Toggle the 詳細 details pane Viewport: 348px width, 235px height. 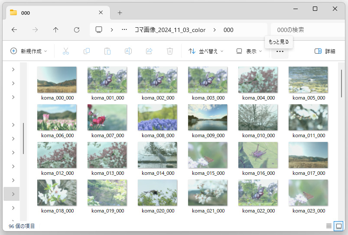[325, 51]
